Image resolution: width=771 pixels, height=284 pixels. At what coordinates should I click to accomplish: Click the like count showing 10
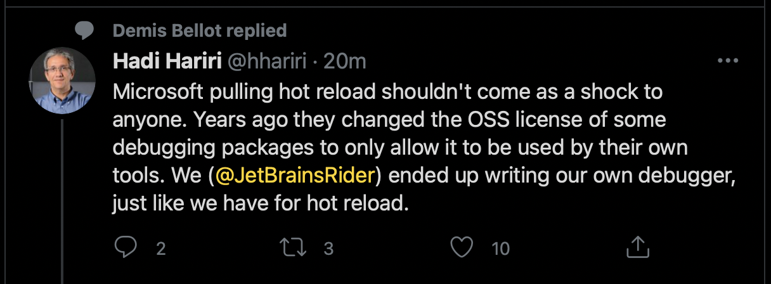coord(500,248)
